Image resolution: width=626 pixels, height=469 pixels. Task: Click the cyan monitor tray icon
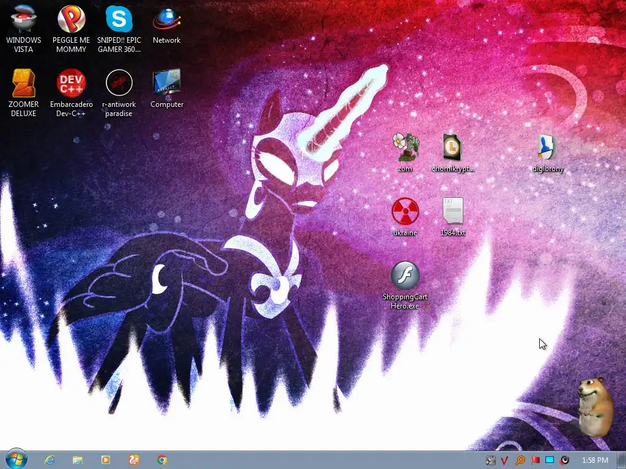pyautogui.click(x=550, y=460)
